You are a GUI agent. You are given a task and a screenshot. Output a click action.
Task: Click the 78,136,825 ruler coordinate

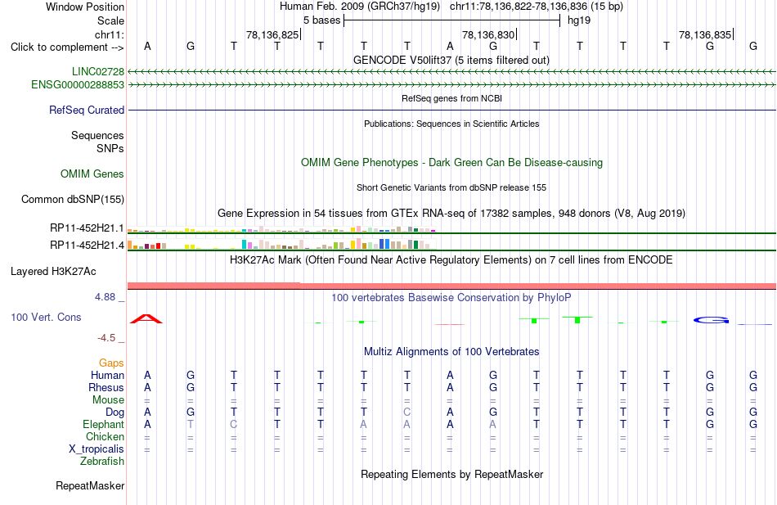(x=272, y=34)
